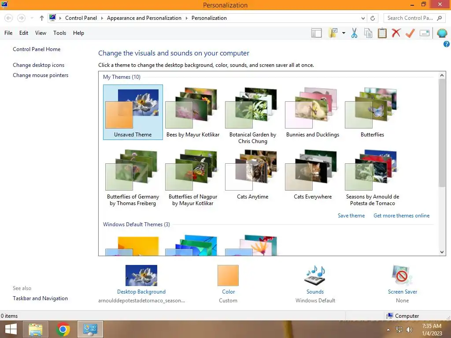The image size is (451, 338).
Task: Go back with the Back arrow button
Action: [x=9, y=18]
